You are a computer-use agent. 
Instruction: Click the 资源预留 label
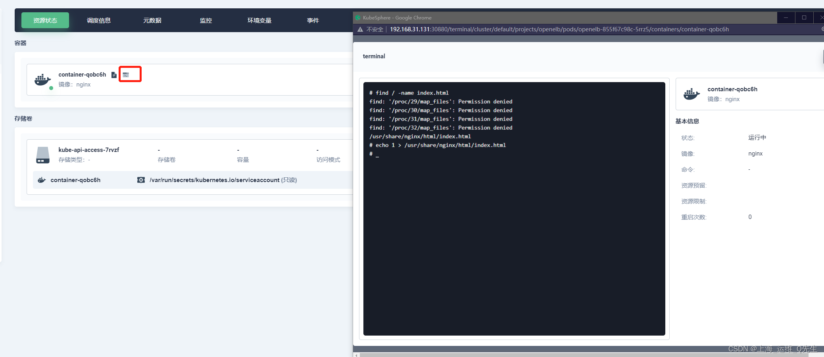694,186
